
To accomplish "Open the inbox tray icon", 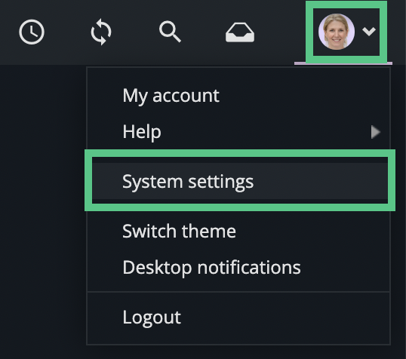I will [240, 32].
